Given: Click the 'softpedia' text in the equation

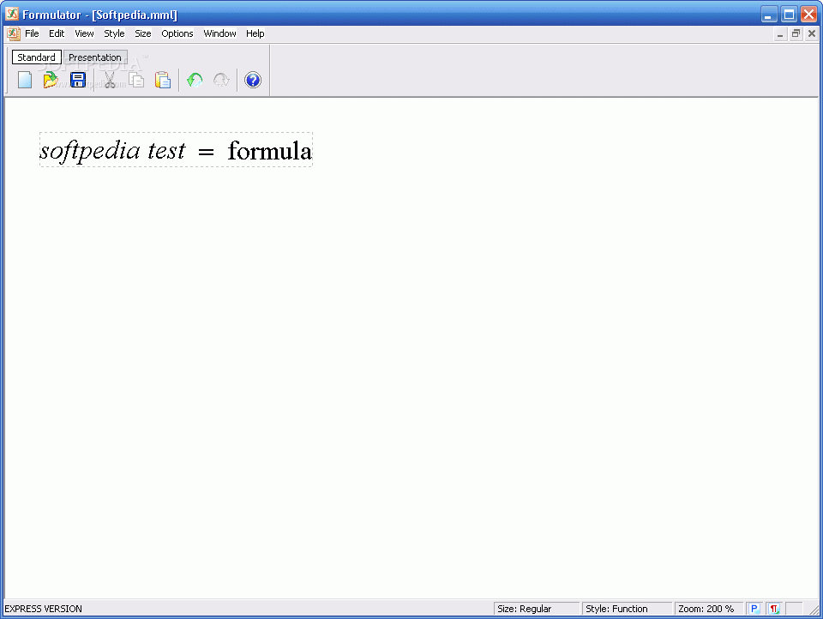Looking at the screenshot, I should [x=90, y=151].
